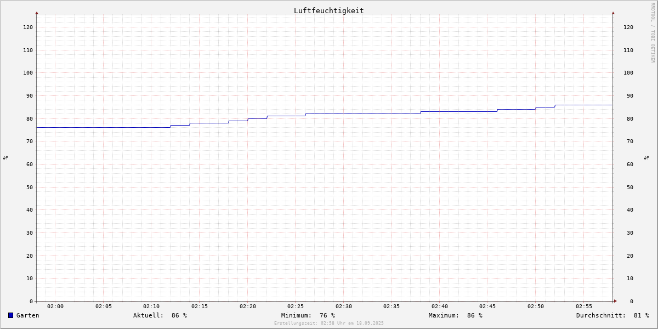
Task: Click the 100 label on left y-axis
Action: pyautogui.click(x=28, y=72)
